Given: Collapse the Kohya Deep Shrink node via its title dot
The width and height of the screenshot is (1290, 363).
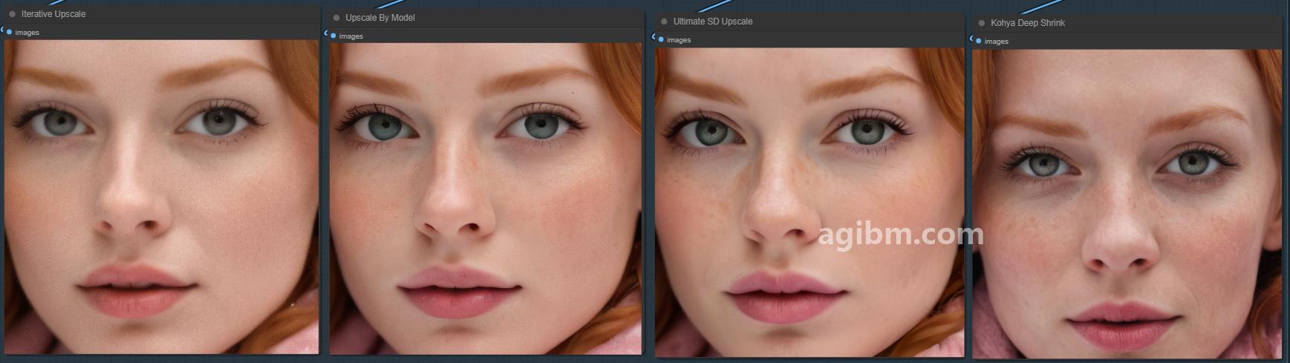Looking at the screenshot, I should pyautogui.click(x=982, y=23).
